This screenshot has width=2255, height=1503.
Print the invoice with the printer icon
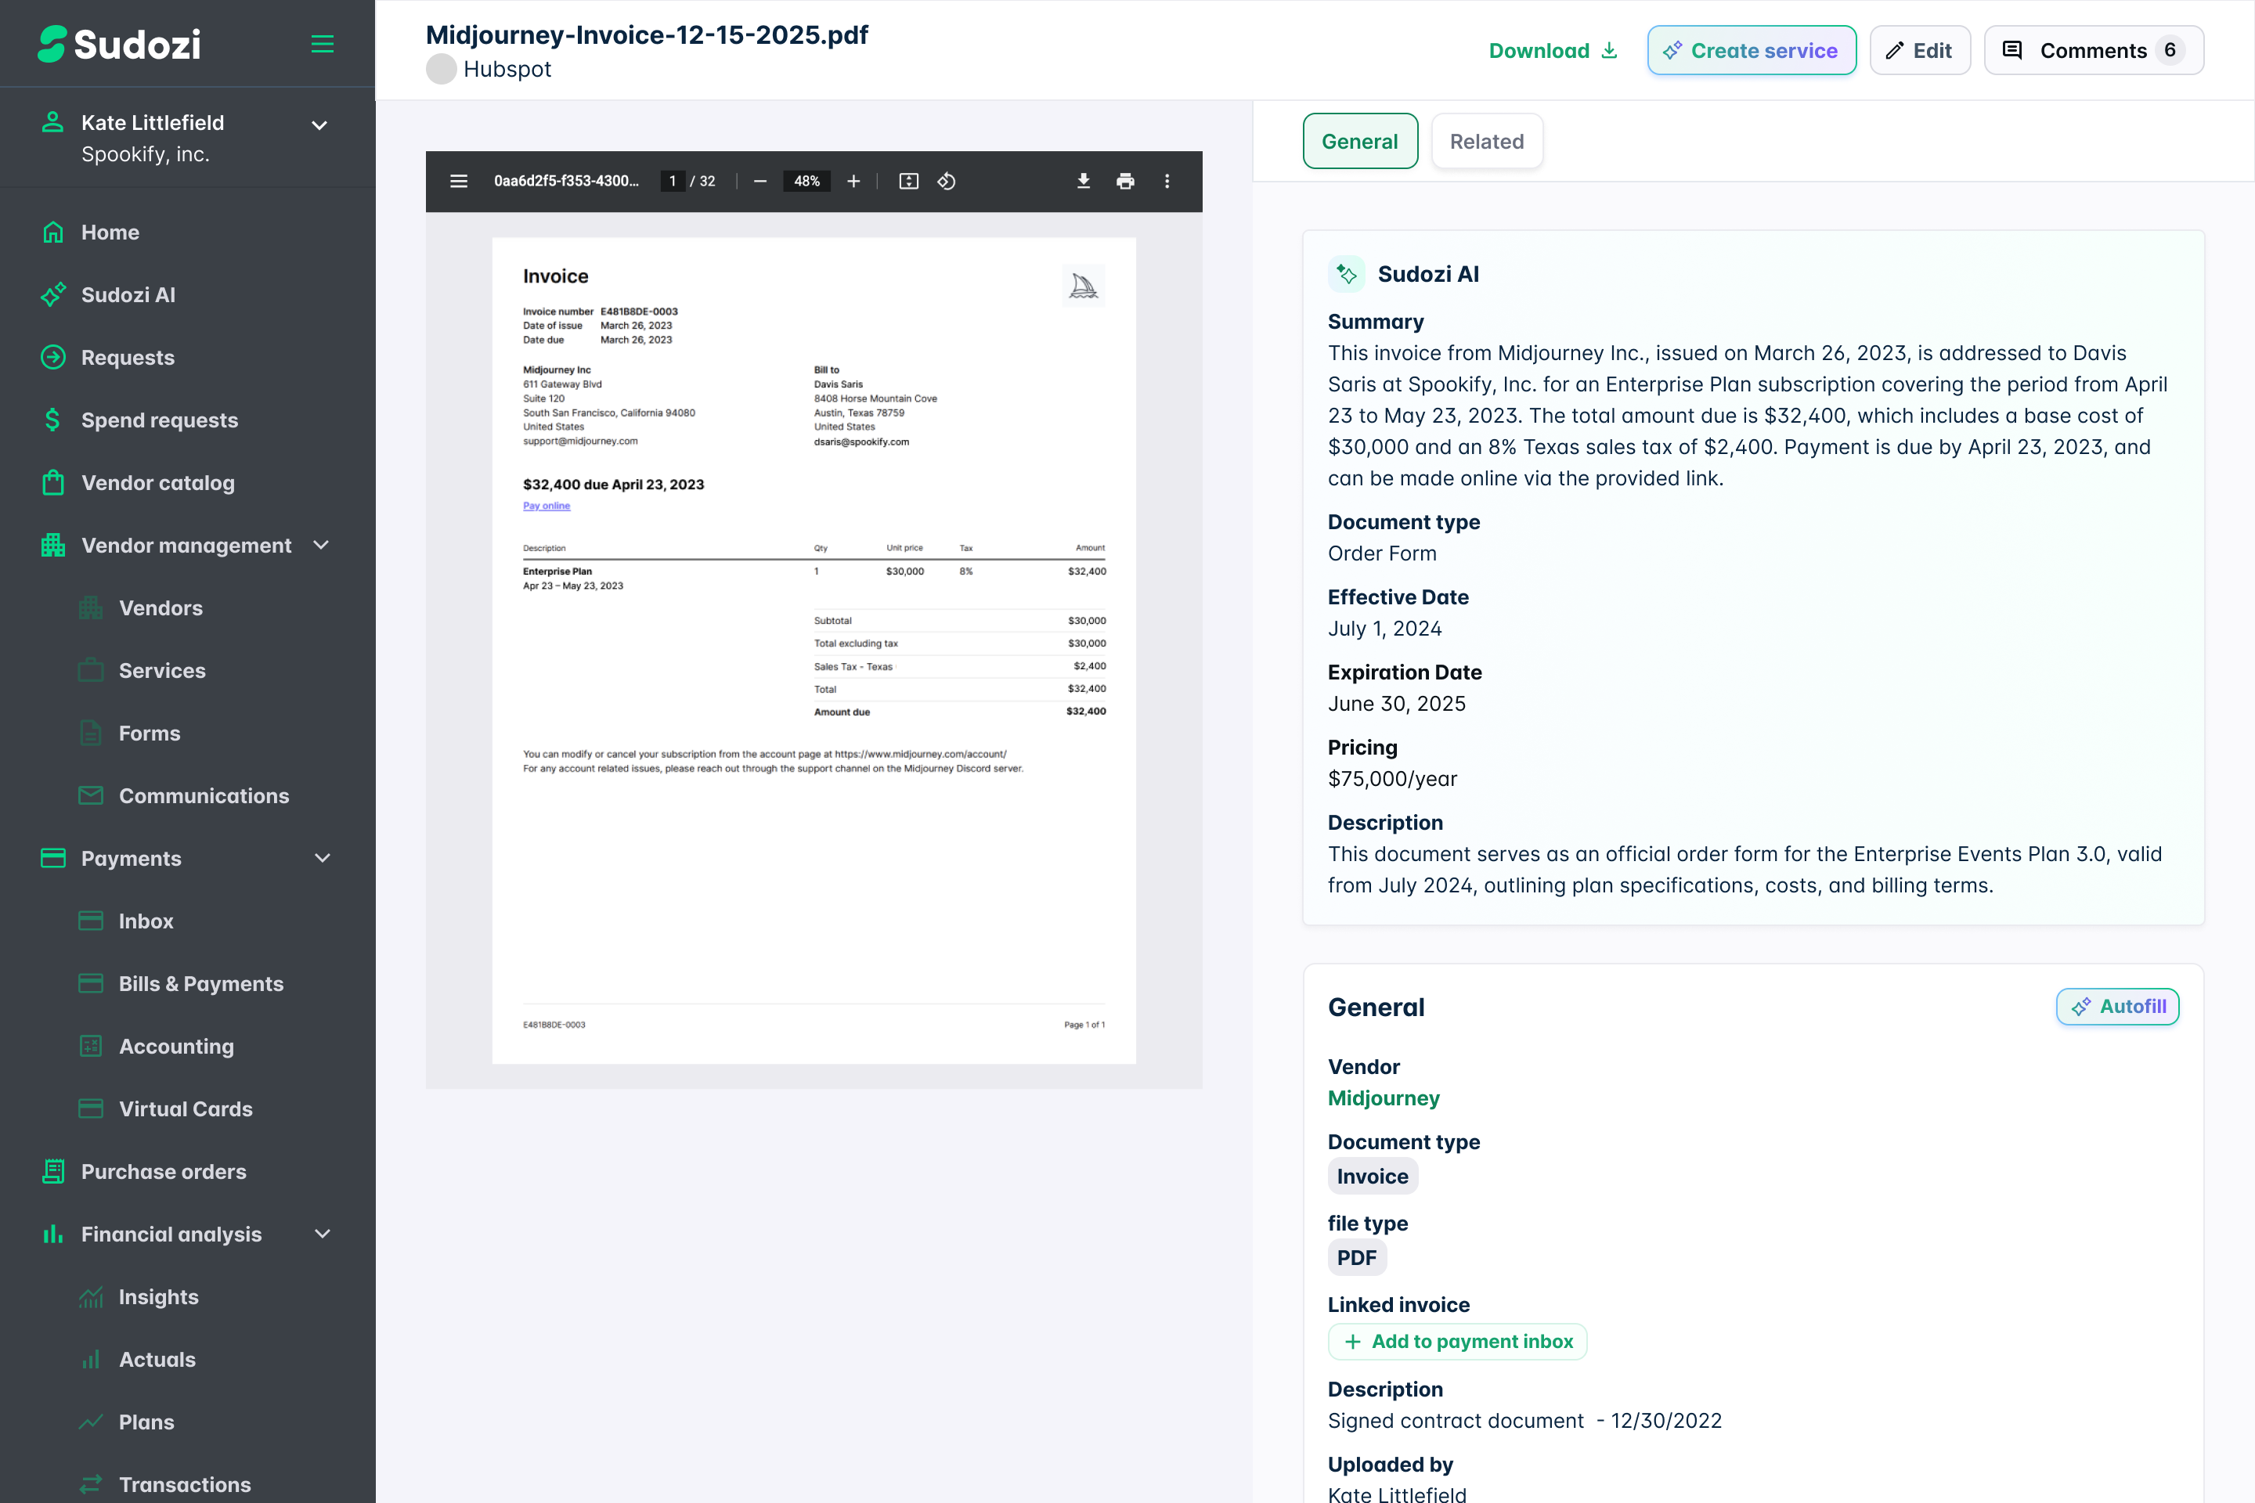(x=1126, y=181)
